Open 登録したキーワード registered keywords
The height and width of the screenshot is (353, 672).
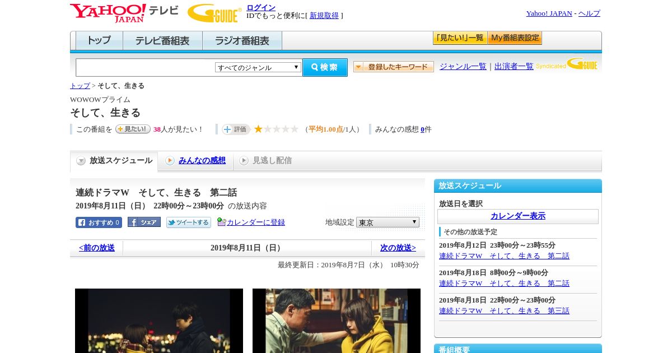click(394, 67)
